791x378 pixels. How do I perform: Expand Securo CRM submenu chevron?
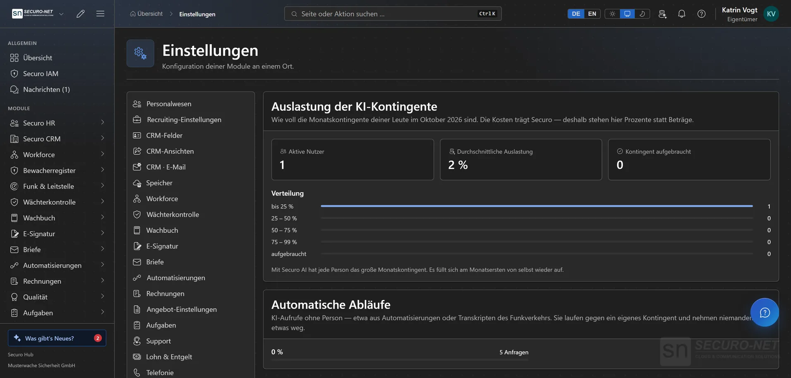click(102, 139)
